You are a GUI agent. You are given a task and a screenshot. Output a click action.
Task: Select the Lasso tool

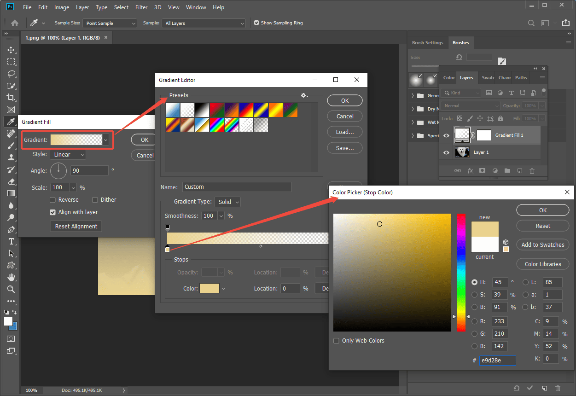click(10, 74)
